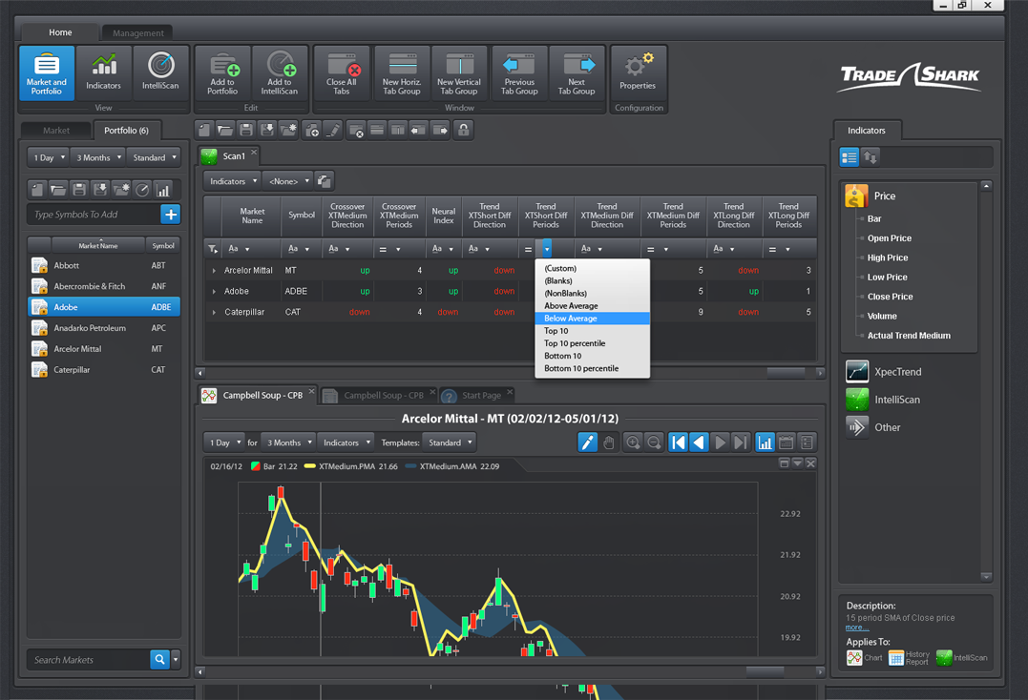Click the Type Symbols To Add field

pos(94,215)
